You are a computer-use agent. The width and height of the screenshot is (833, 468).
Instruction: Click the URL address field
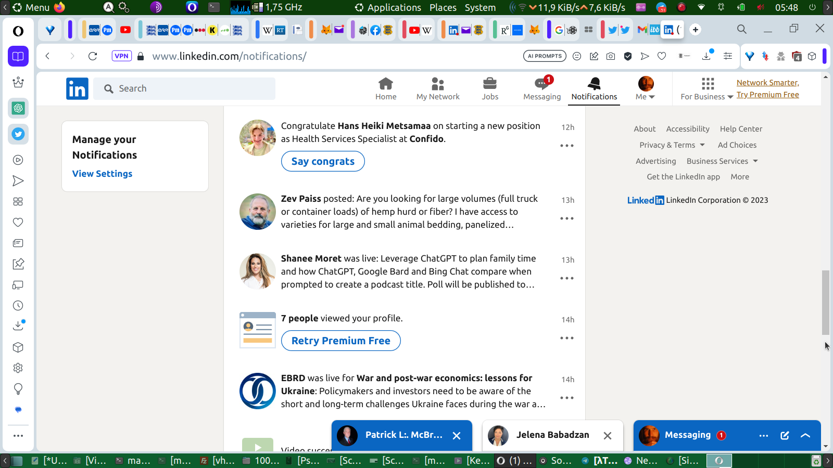coord(333,56)
